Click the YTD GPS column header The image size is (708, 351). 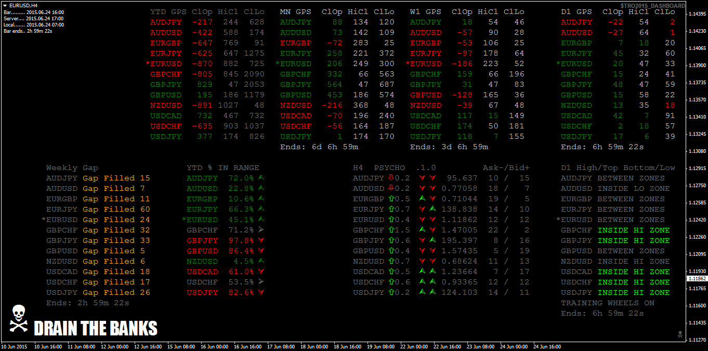click(x=168, y=11)
